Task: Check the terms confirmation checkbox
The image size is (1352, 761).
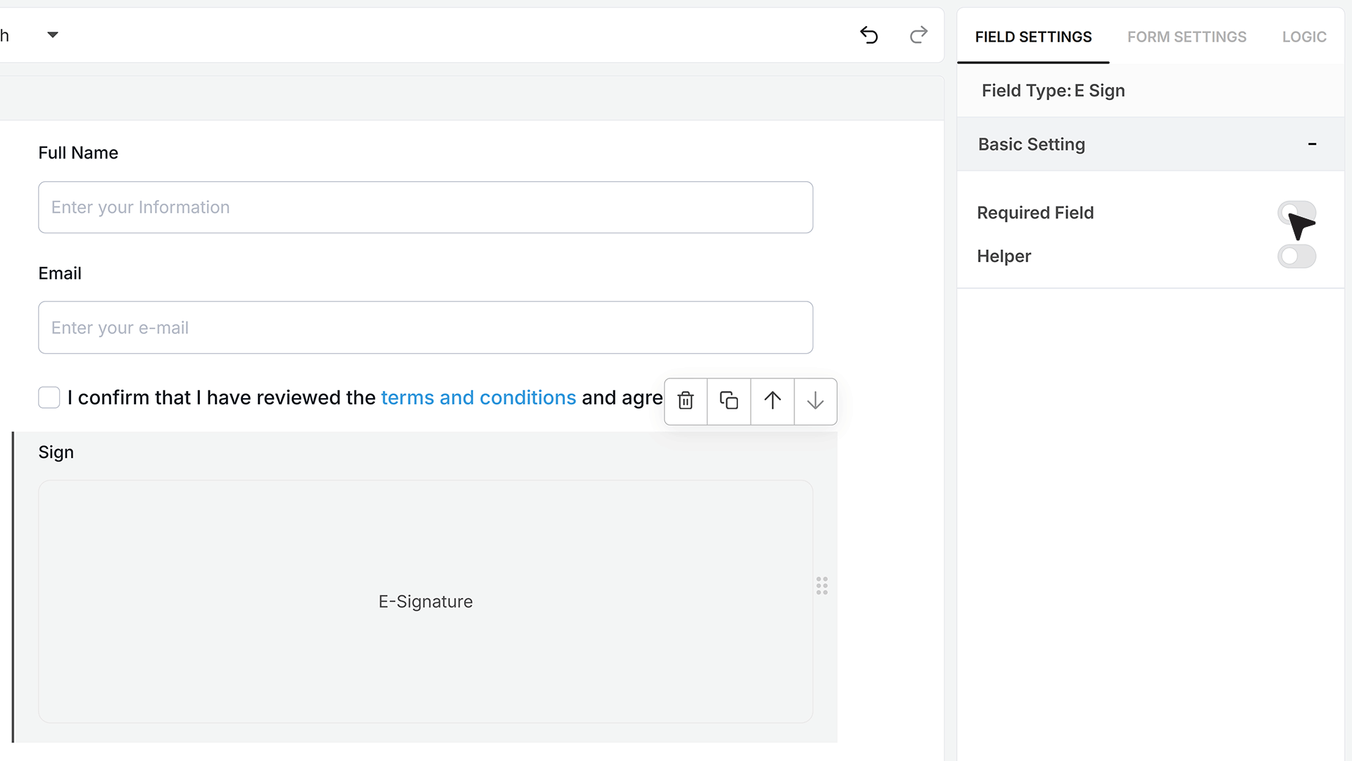Action: [49, 397]
